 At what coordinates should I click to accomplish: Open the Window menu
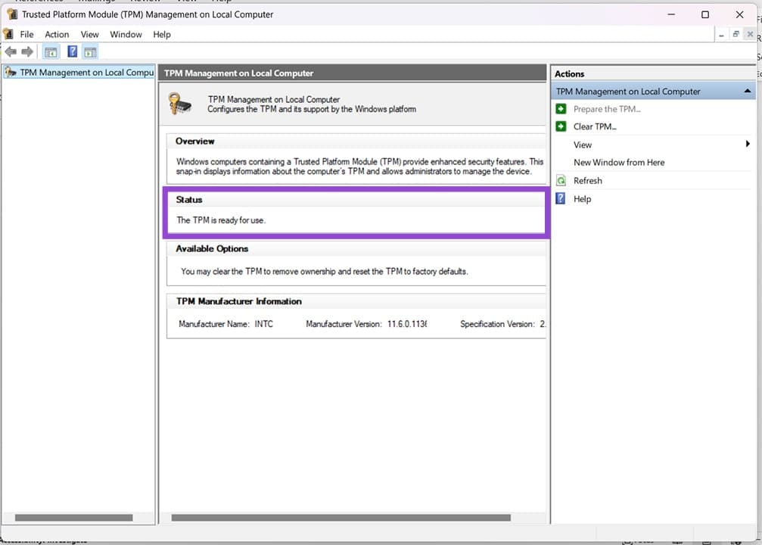point(126,34)
